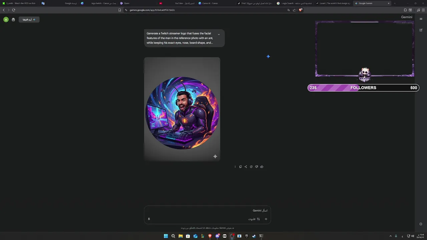Viewport: 427px width, 240px height.
Task: Open Discord from taskbar
Action: tap(217, 236)
